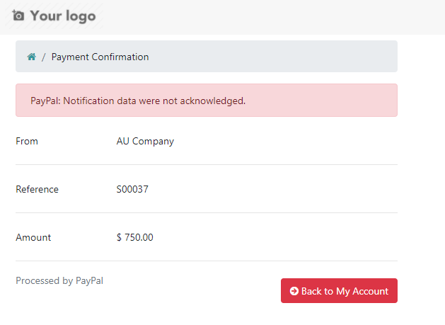Click blank header area right of the logo
The height and width of the screenshot is (325, 445).
point(283,16)
